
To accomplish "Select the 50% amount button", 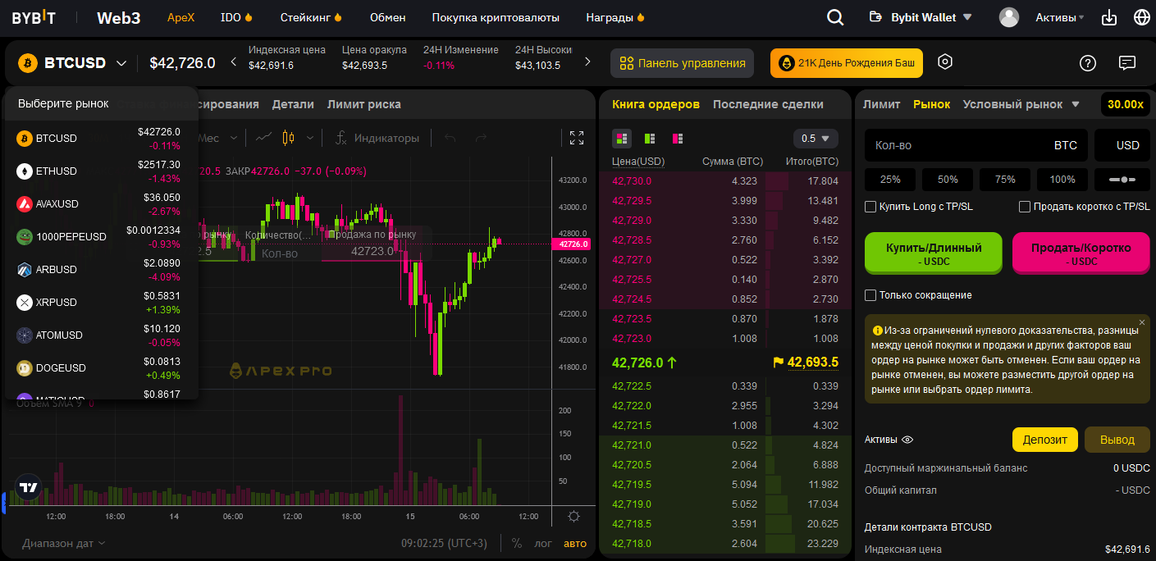I will click(x=948, y=179).
